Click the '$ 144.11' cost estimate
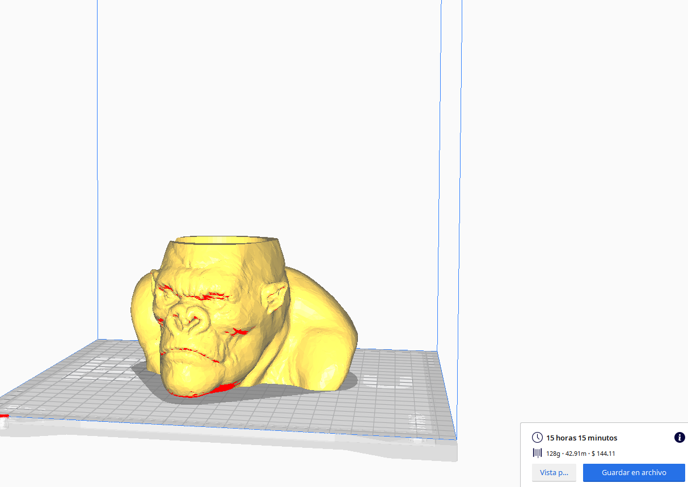This screenshot has height=487, width=688. (x=602, y=454)
